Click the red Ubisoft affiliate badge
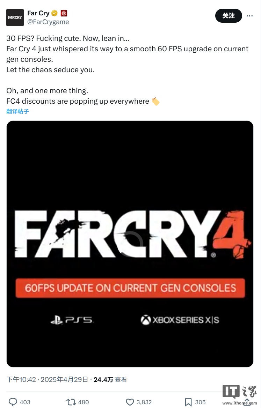The image size is (261, 408). click(x=64, y=13)
